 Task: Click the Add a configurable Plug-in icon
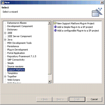coord(55,30)
